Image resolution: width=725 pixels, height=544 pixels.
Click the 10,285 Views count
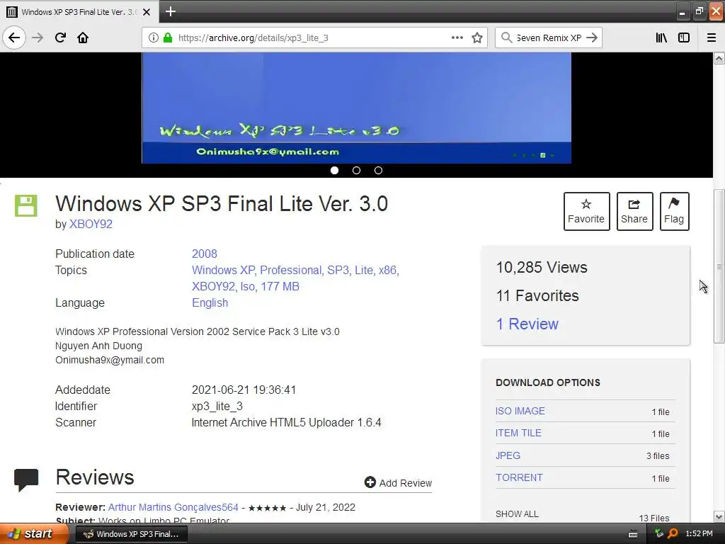(x=542, y=267)
